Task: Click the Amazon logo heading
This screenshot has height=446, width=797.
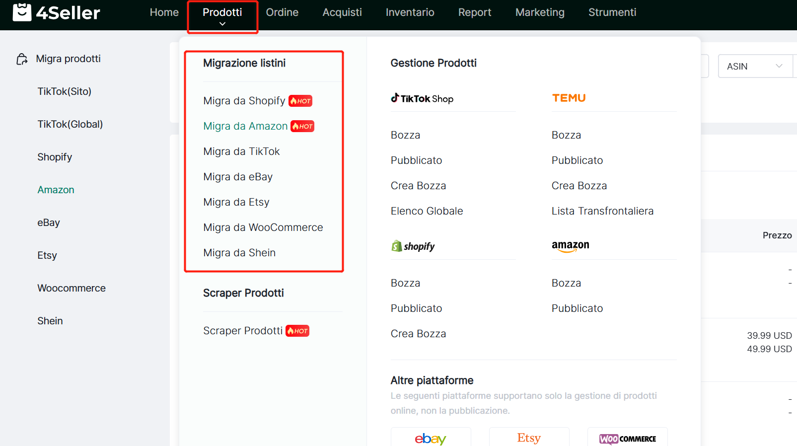Action: point(571,246)
